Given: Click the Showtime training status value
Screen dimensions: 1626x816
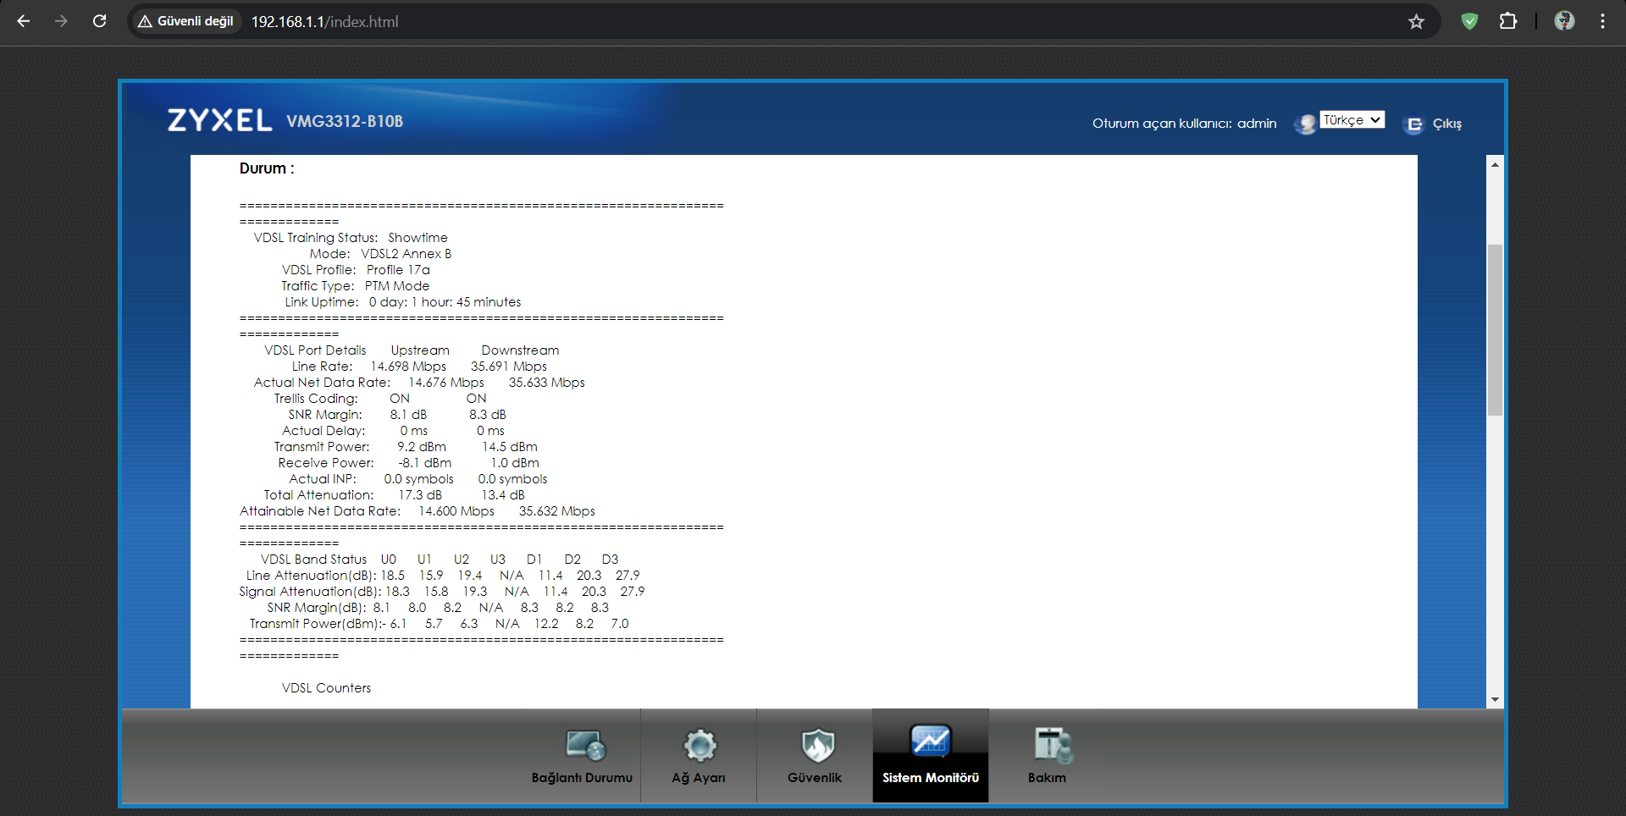Looking at the screenshot, I should click(x=418, y=238).
